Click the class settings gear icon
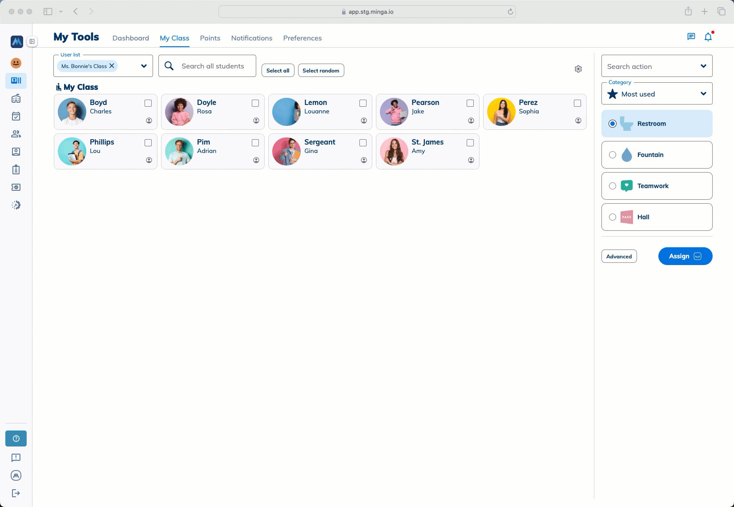 578,69
